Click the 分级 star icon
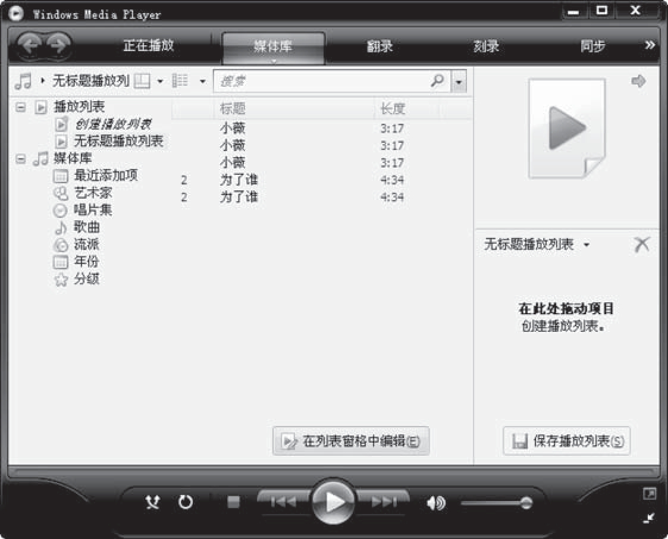Image resolution: width=668 pixels, height=539 pixels. (x=61, y=280)
